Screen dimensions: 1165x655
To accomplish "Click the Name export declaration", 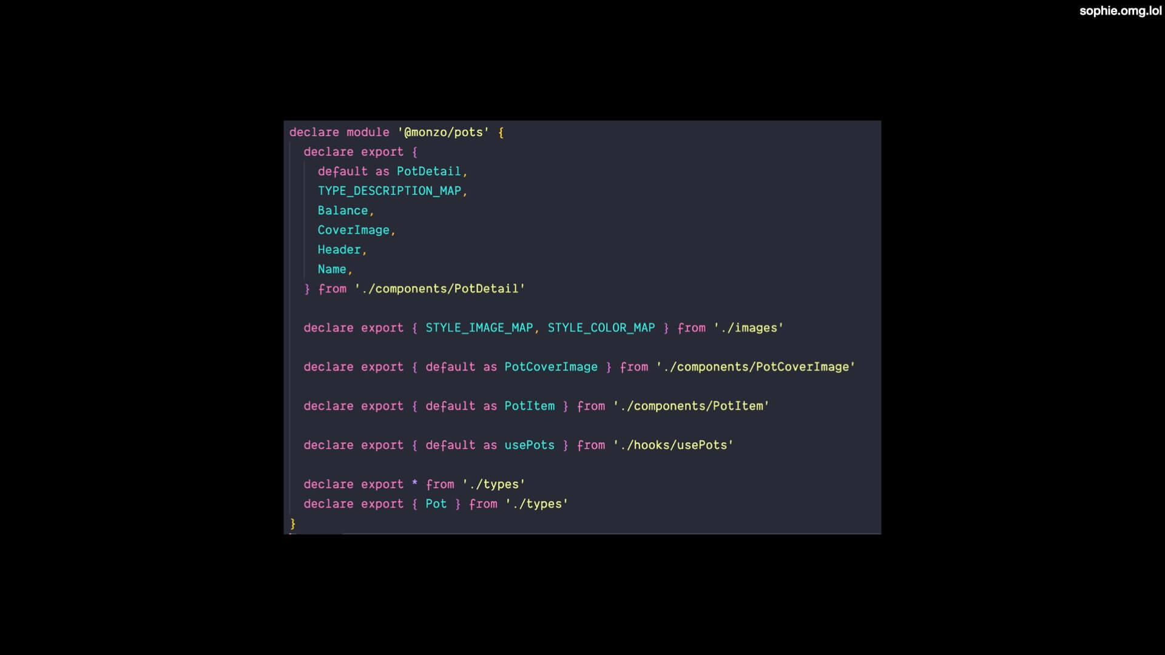I will click(x=331, y=269).
